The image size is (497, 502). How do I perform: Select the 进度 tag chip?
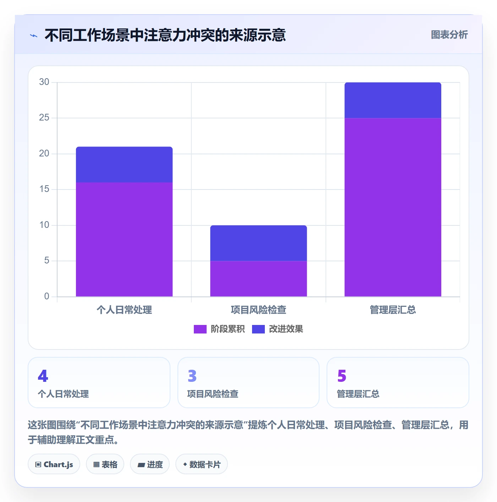click(x=150, y=464)
